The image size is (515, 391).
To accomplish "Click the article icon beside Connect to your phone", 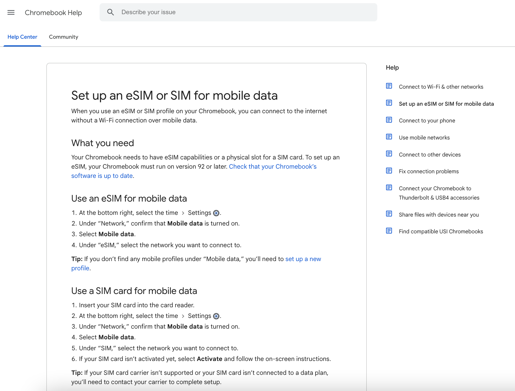I will (389, 120).
